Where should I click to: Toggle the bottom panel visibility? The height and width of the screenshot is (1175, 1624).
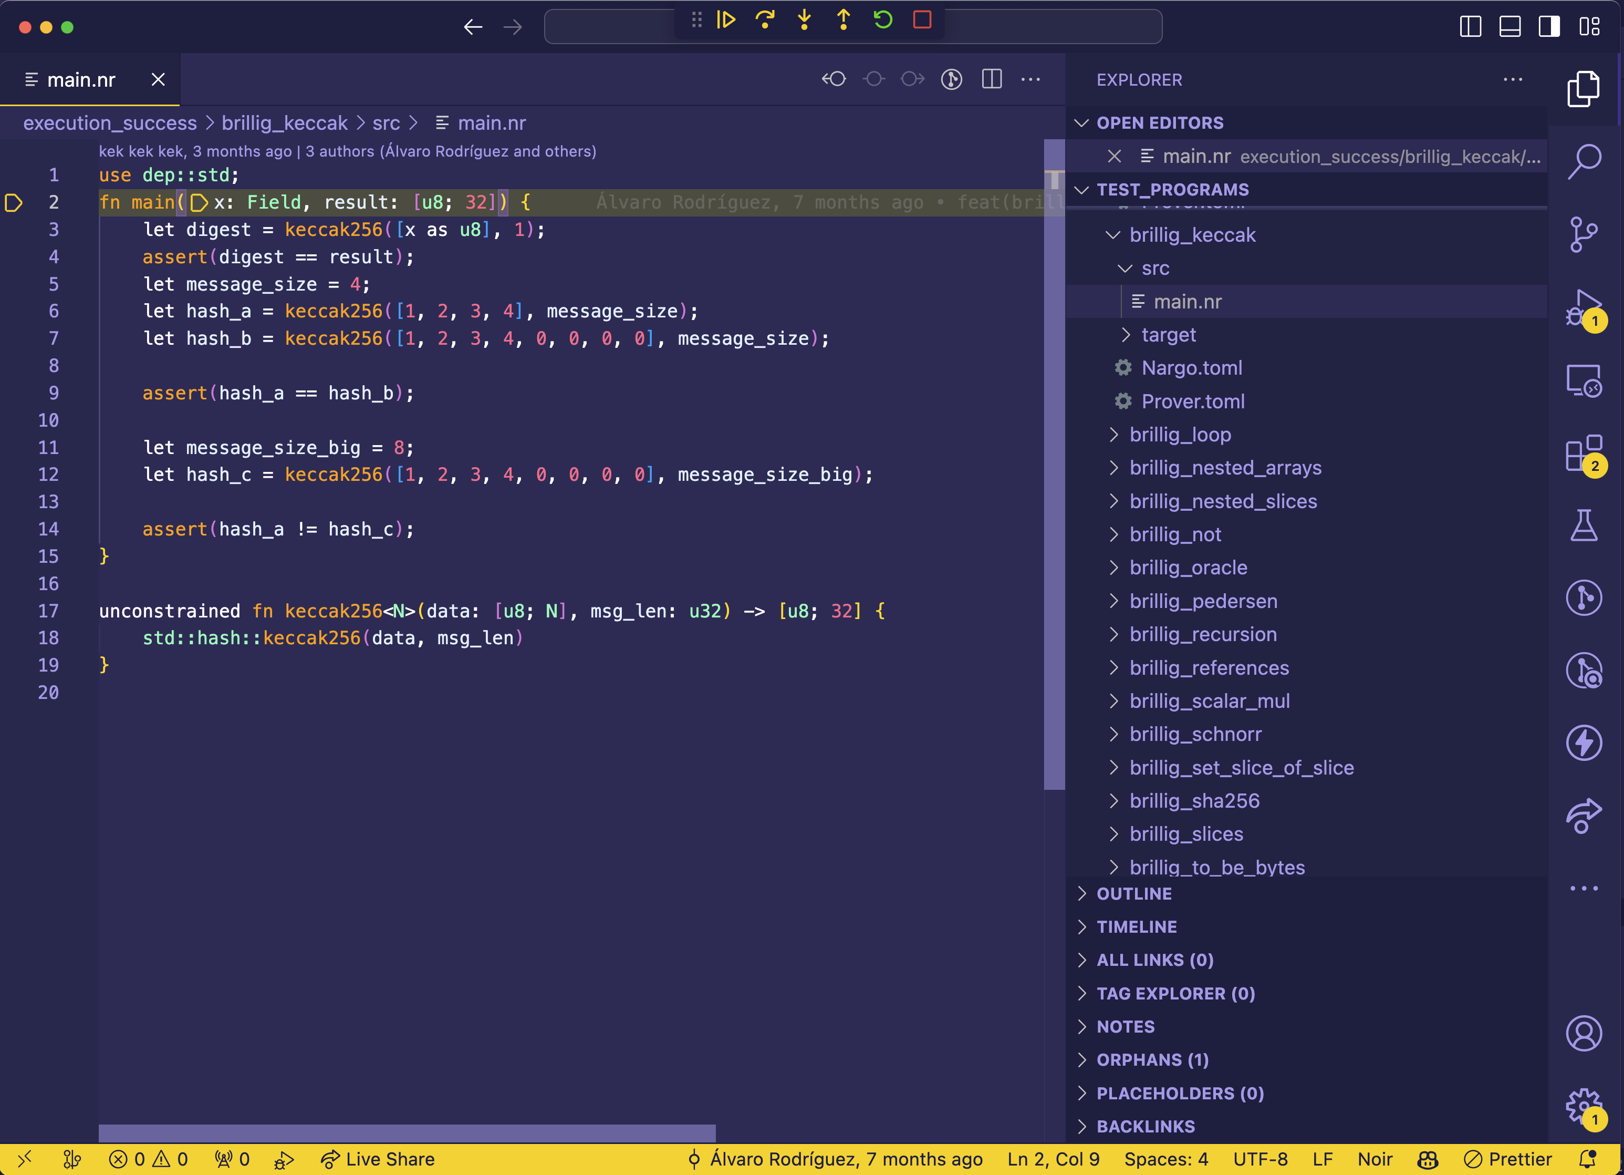pos(1510,27)
